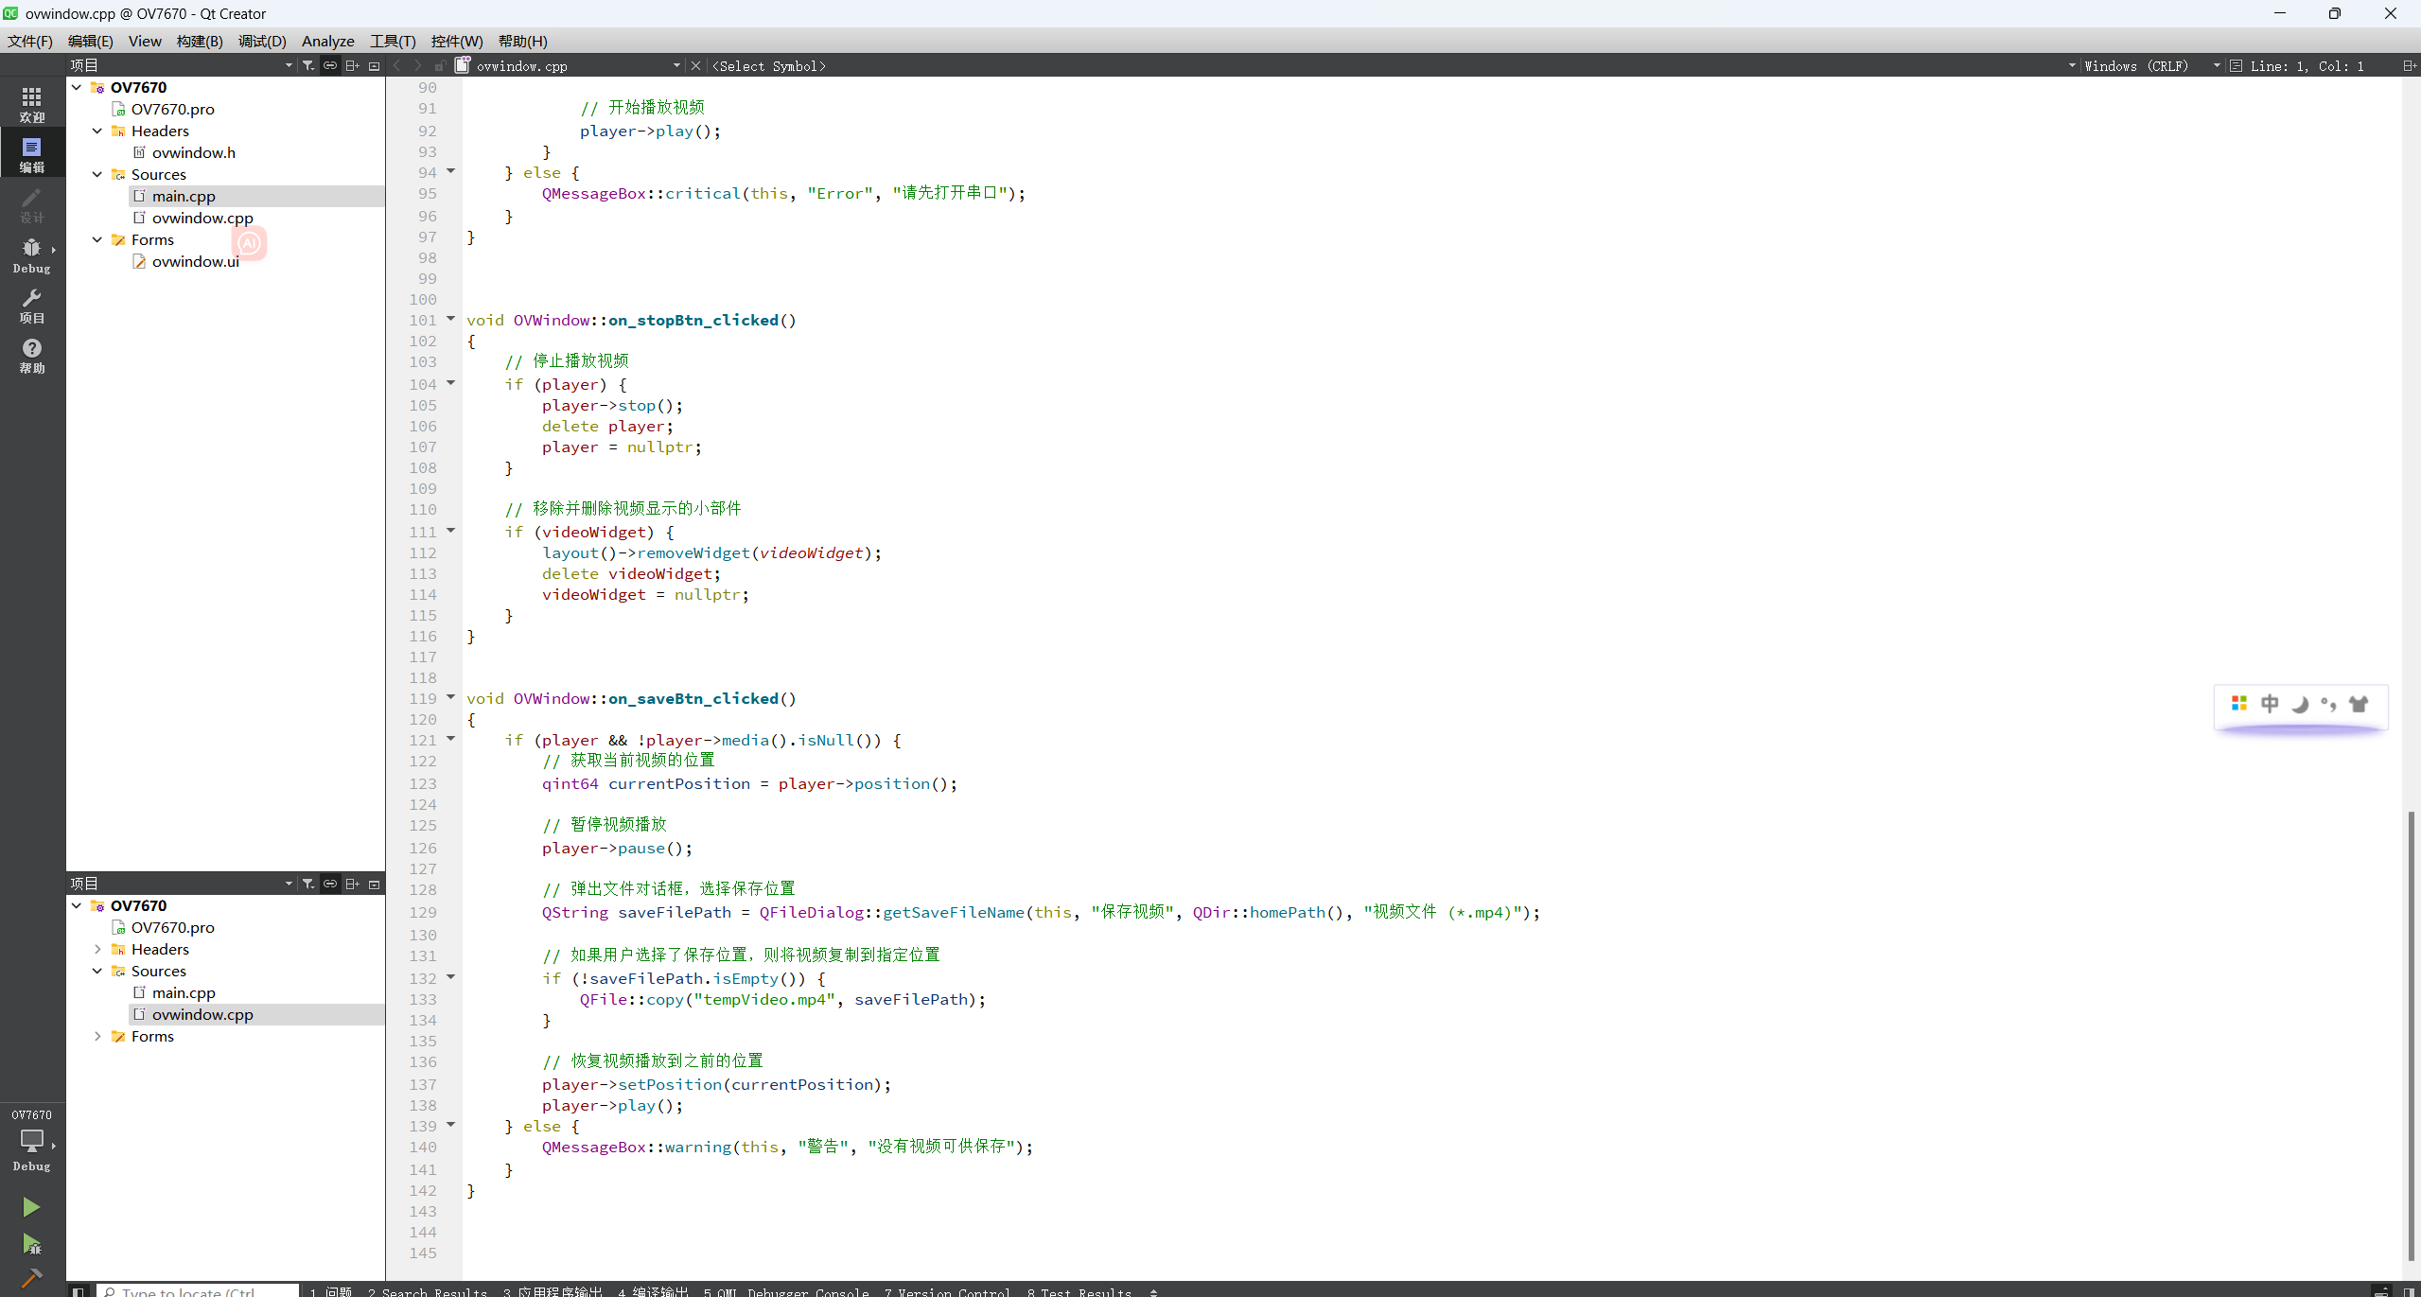The image size is (2421, 1297).
Task: Click filter icon in top project panel
Action: pyautogui.click(x=308, y=65)
